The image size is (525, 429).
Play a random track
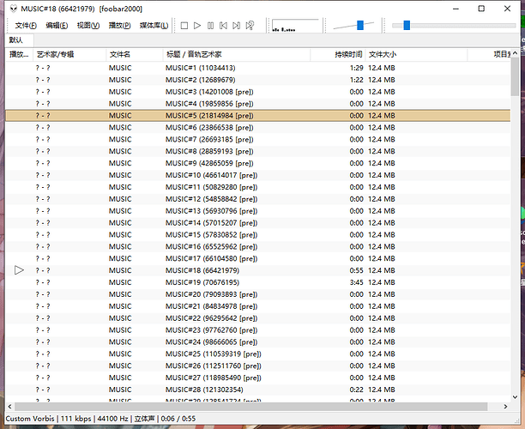250,26
